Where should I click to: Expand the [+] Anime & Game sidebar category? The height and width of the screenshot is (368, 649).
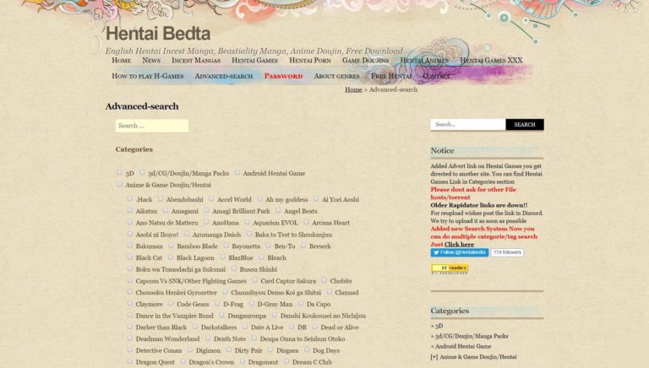[x=473, y=357]
